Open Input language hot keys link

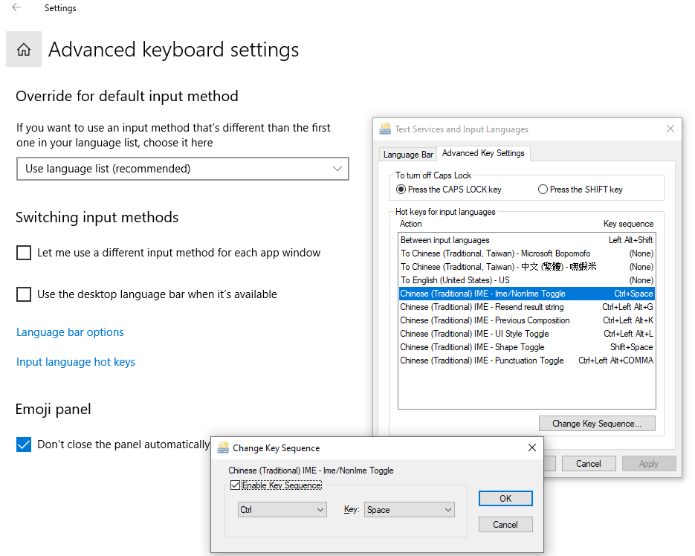tap(76, 362)
